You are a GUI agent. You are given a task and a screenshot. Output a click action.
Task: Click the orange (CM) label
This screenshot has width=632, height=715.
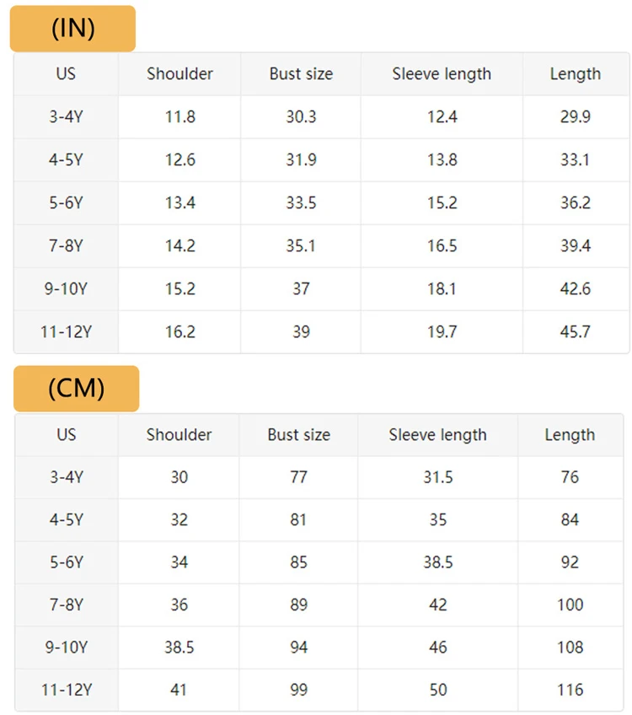coord(76,389)
